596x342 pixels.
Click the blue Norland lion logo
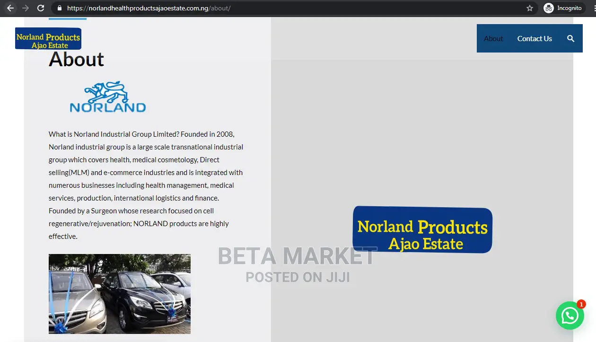point(108,97)
